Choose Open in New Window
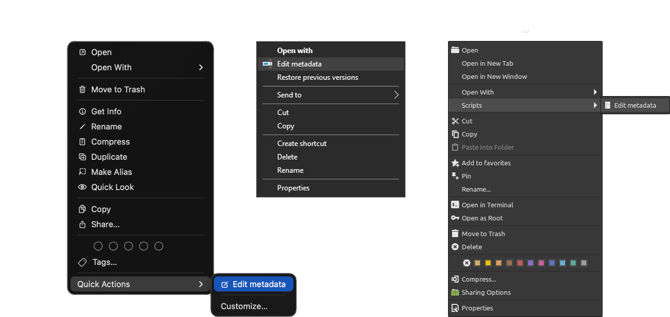 (495, 76)
